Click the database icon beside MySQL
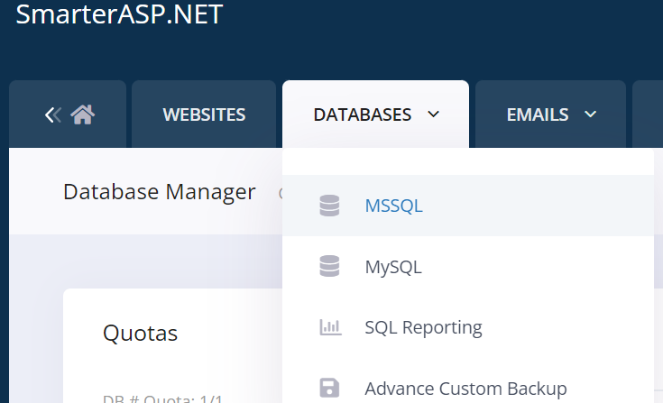 [329, 266]
